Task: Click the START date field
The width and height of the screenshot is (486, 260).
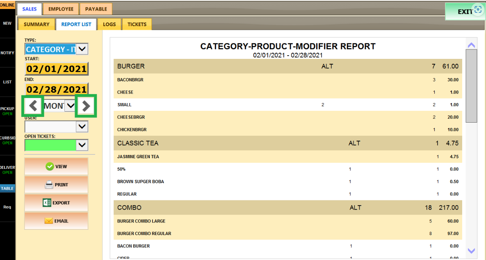Action: (57, 69)
